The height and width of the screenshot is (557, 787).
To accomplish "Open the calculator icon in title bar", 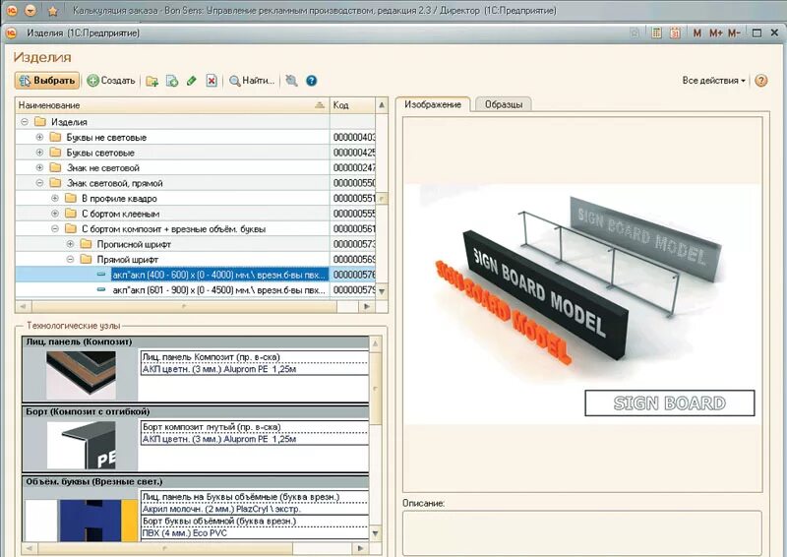I will click(656, 33).
